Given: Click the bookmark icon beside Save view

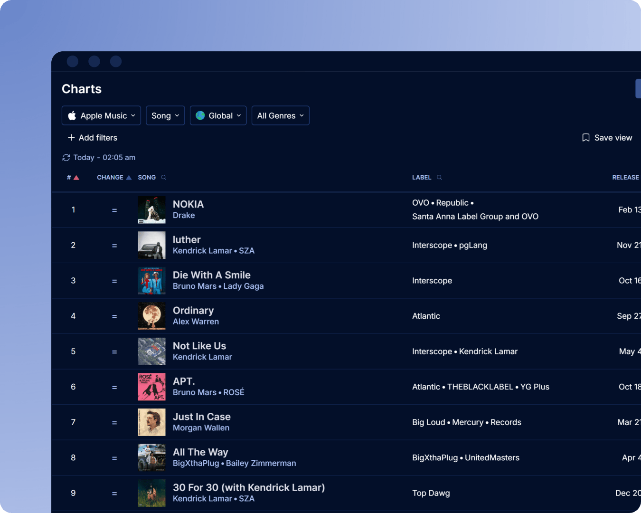Looking at the screenshot, I should [x=585, y=137].
